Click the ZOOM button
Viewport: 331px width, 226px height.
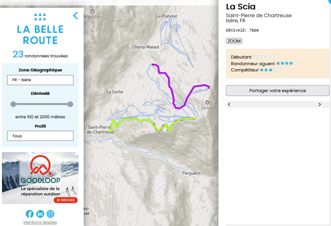tap(234, 41)
